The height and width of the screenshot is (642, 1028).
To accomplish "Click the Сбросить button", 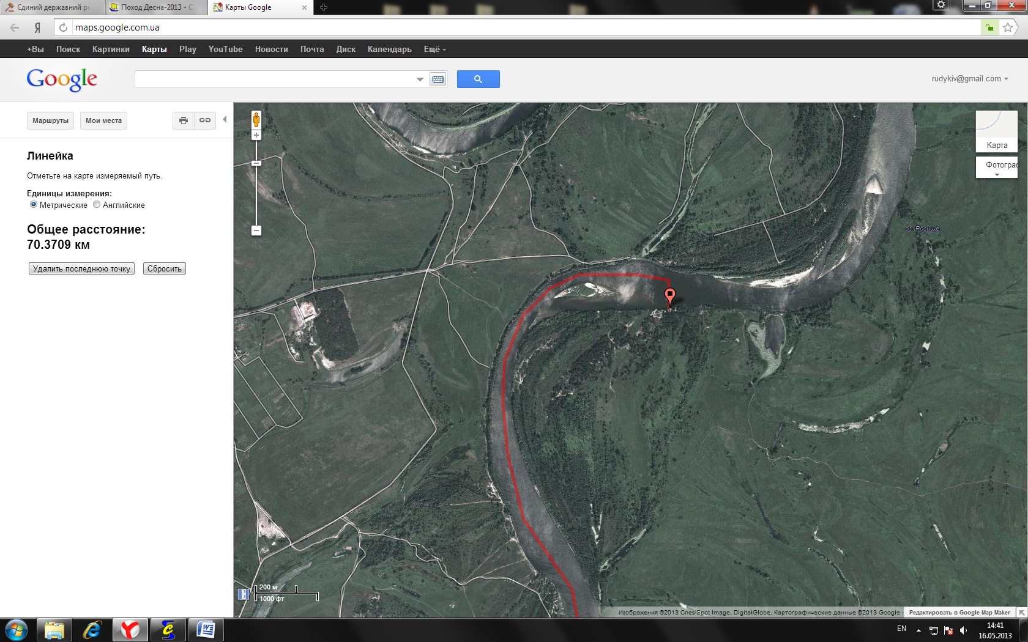I will coord(164,268).
